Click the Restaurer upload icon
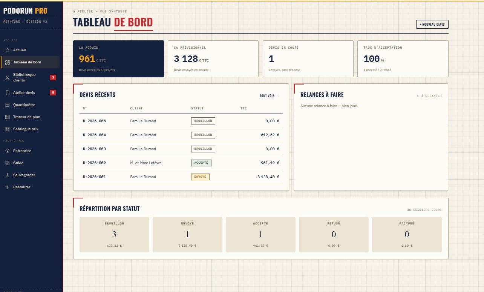 pyautogui.click(x=8, y=187)
